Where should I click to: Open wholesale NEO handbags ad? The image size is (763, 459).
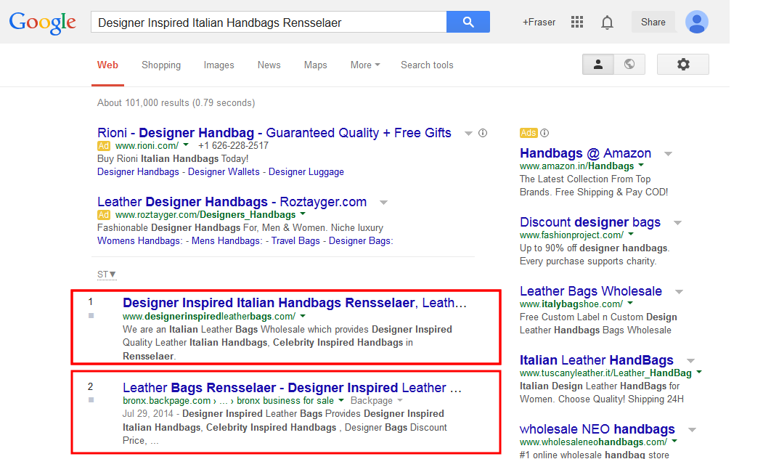coord(597,430)
